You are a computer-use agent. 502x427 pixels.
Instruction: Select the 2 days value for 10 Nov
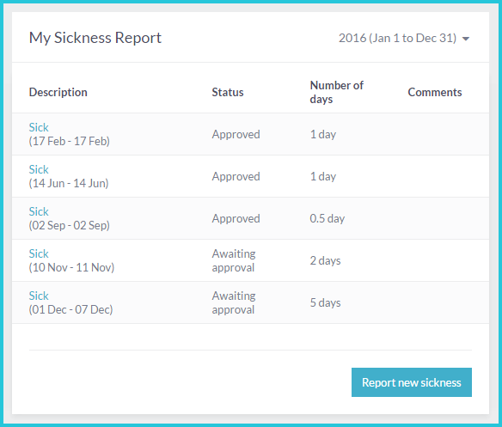coord(325,260)
